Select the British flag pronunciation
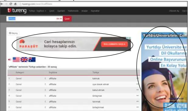The width and height of the screenshot is (188, 111). [24, 60]
